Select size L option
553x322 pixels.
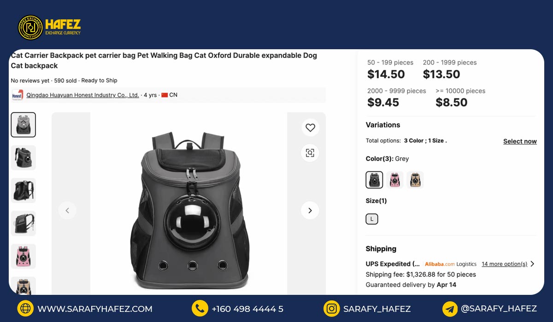372,219
